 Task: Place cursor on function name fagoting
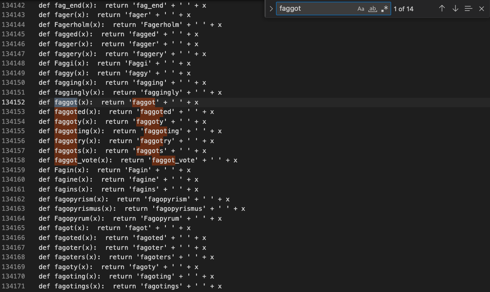pyautogui.click(x=70, y=276)
